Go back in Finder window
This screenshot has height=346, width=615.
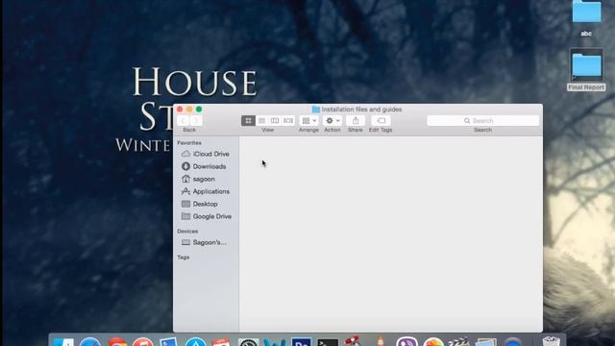coord(184,121)
